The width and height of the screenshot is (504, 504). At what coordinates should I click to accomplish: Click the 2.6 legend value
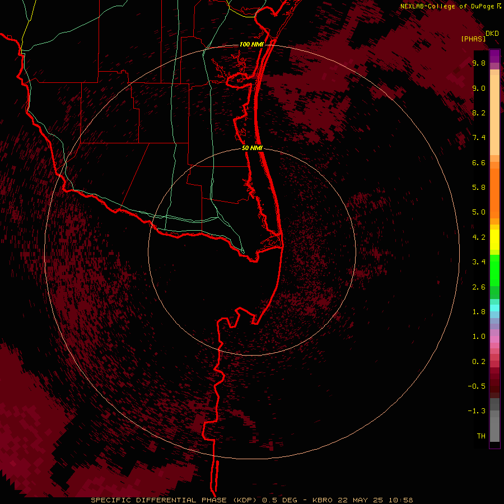(479, 287)
